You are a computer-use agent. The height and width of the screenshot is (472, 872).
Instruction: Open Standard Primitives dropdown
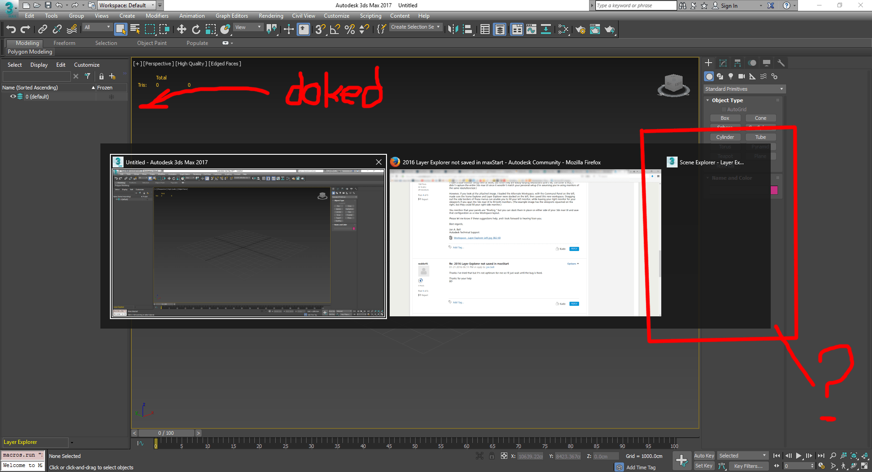744,89
